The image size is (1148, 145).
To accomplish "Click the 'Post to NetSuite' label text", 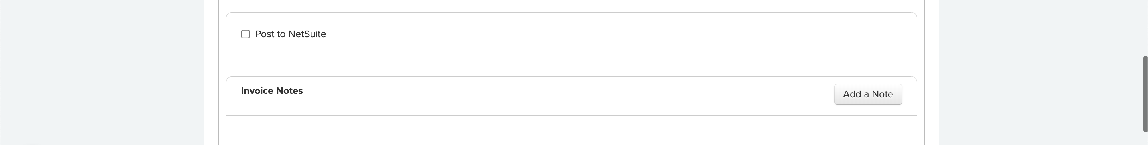I will point(291,34).
